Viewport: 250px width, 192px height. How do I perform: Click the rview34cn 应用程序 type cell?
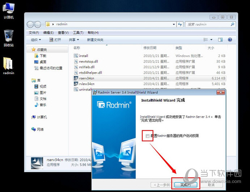tap(182, 84)
